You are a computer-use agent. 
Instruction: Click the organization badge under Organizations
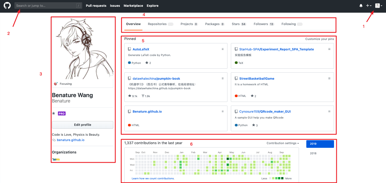pos(56,159)
